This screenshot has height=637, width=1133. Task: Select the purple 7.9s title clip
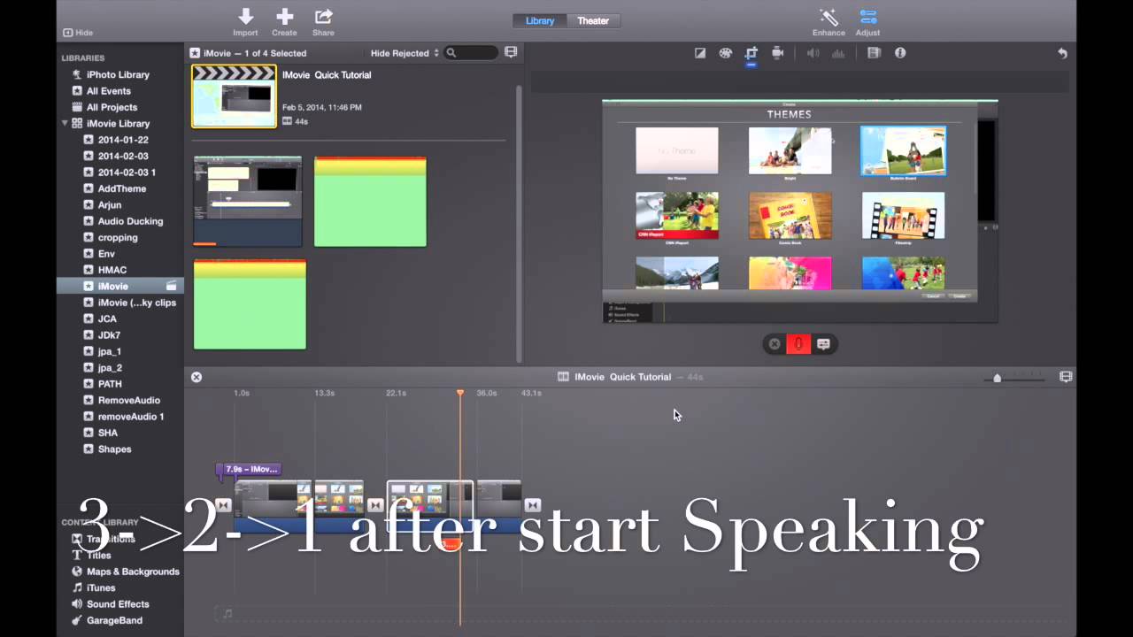pyautogui.click(x=250, y=469)
